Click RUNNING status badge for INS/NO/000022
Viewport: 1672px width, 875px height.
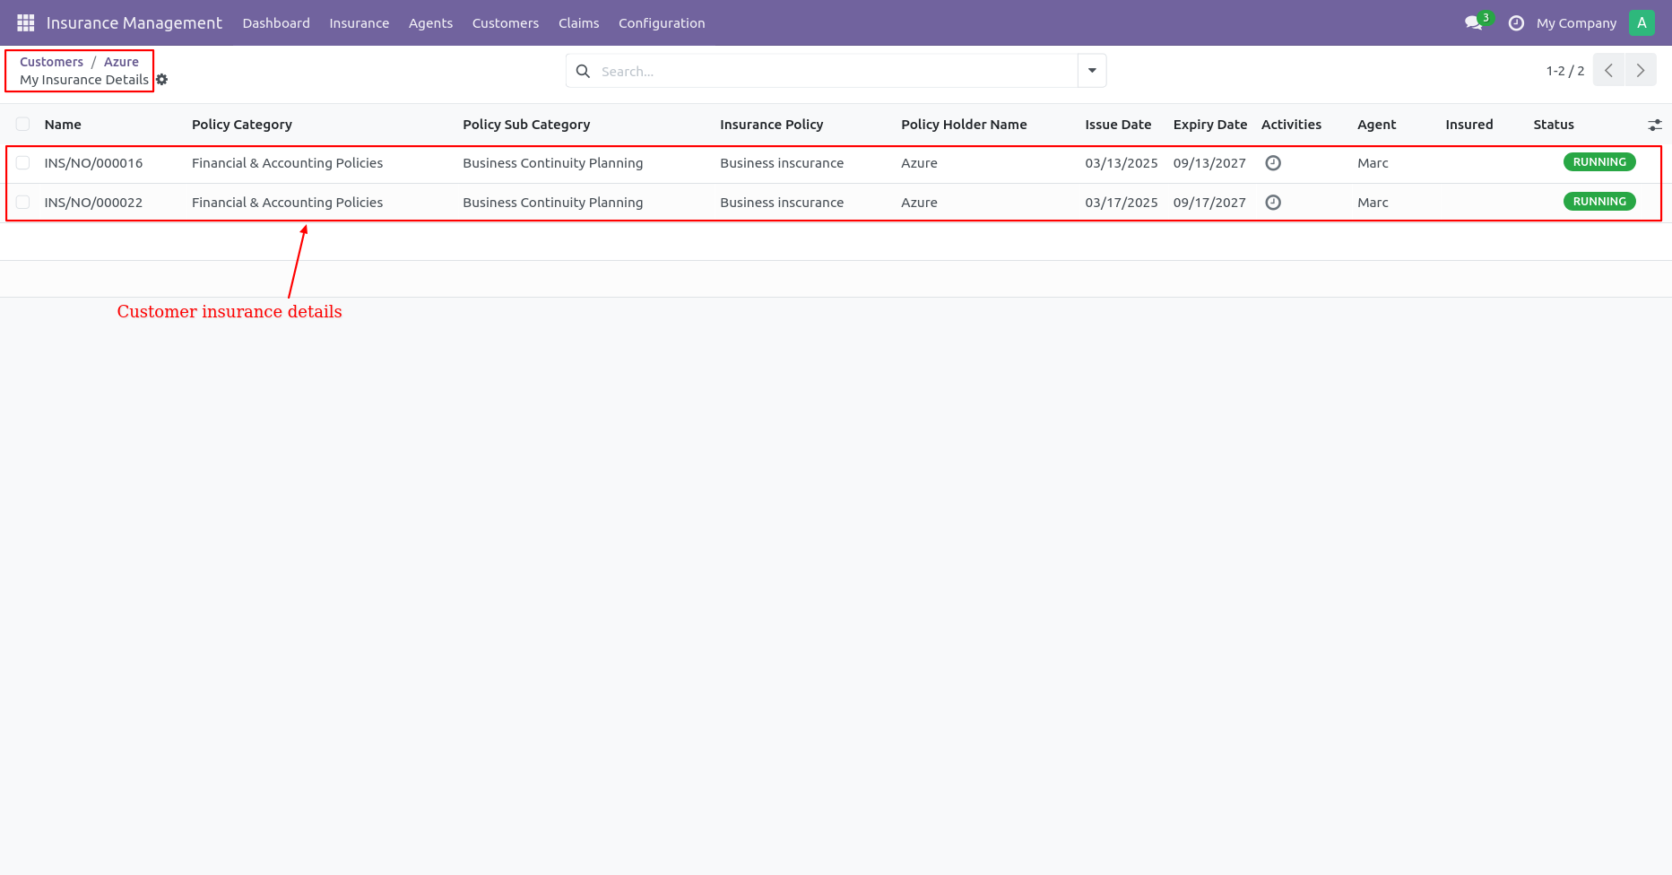[1599, 202]
